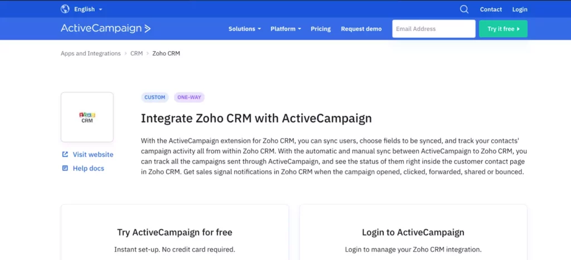The height and width of the screenshot is (260, 571).
Task: Open the search magnifier icon
Action: [x=464, y=9]
